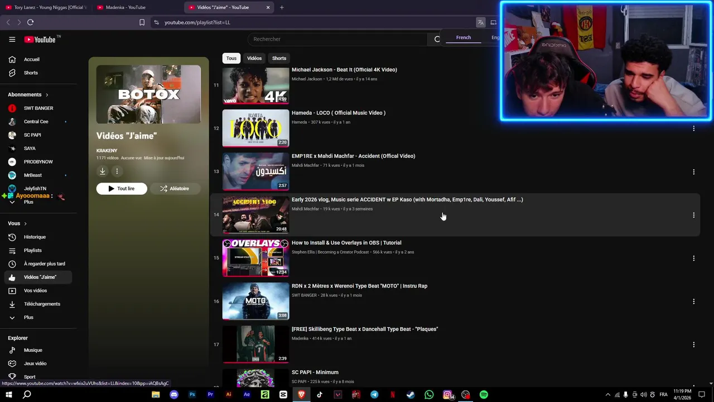Open PRODBYNOW subscription channel
The height and width of the screenshot is (402, 714).
[x=38, y=161]
